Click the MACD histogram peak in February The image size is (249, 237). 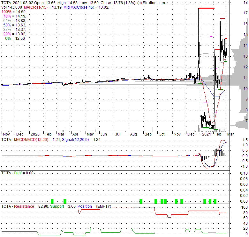(x=220, y=152)
